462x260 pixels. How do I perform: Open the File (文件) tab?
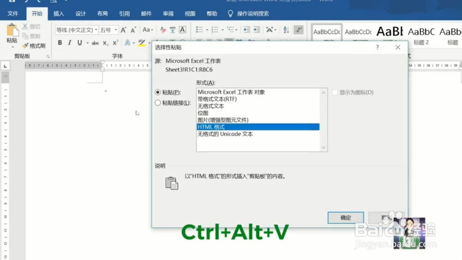click(x=13, y=14)
